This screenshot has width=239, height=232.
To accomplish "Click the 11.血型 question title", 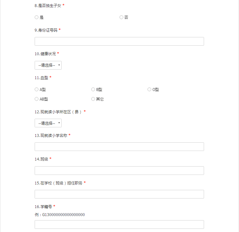I will [41, 78].
